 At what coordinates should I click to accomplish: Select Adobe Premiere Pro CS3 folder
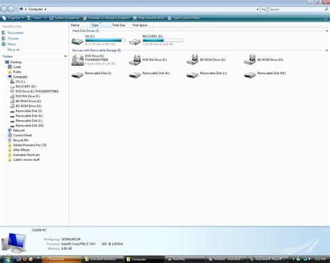pos(30,145)
